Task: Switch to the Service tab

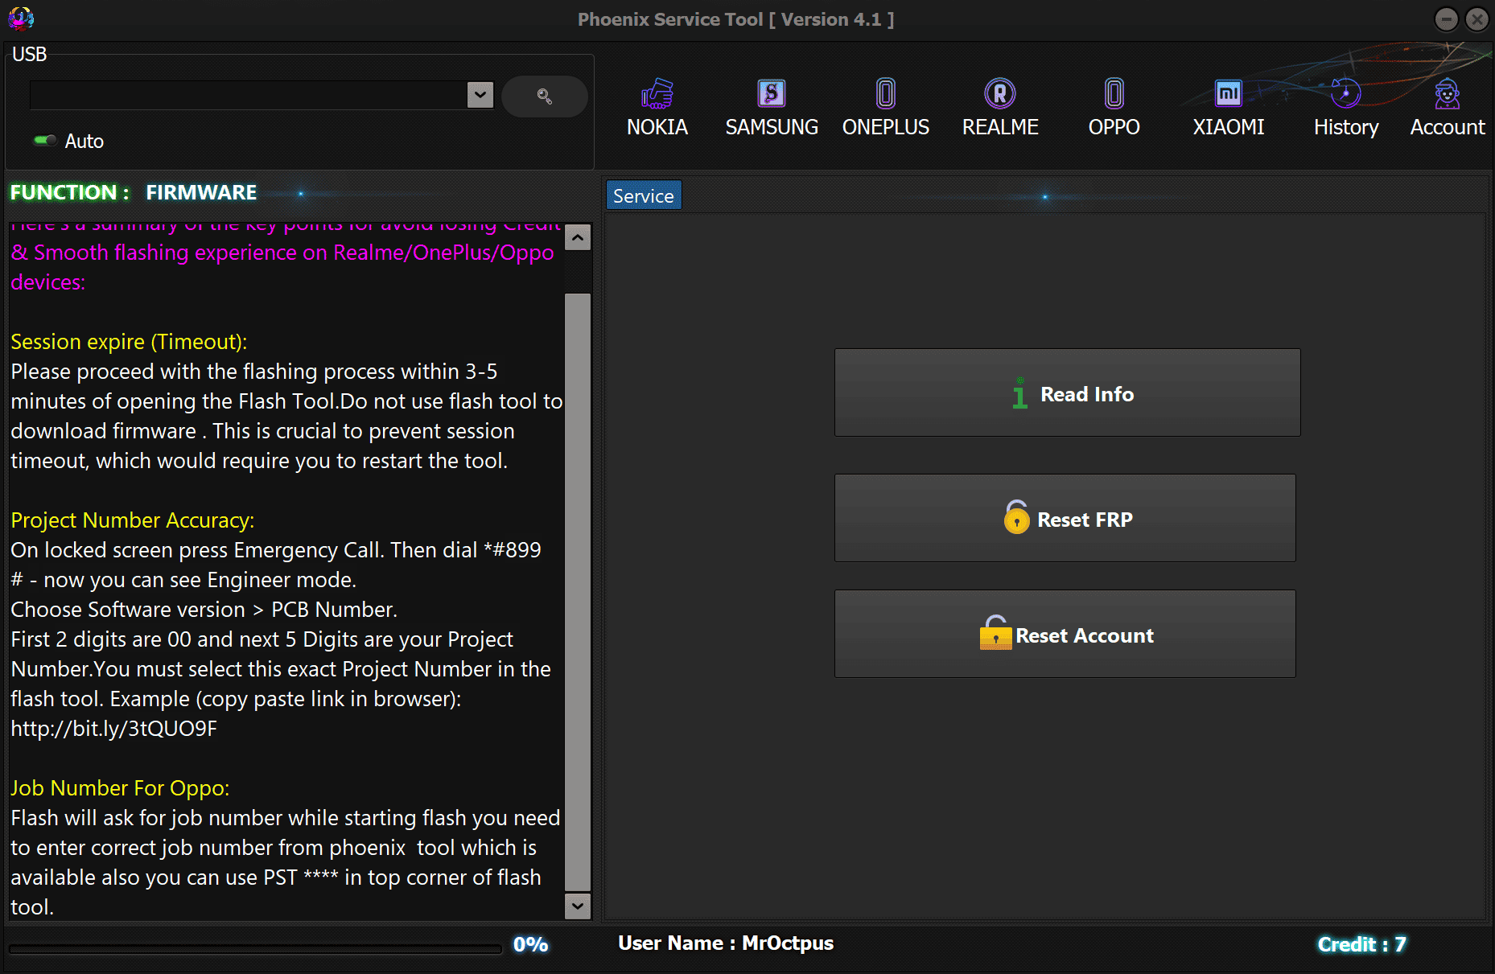Action: click(644, 195)
